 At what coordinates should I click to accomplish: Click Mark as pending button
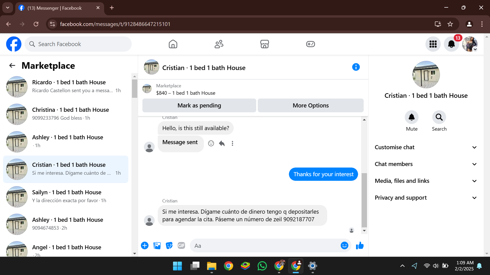click(199, 105)
